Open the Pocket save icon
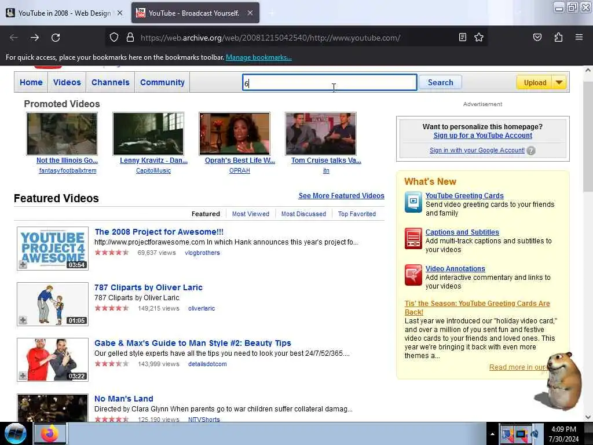This screenshot has height=445, width=593. [537, 37]
